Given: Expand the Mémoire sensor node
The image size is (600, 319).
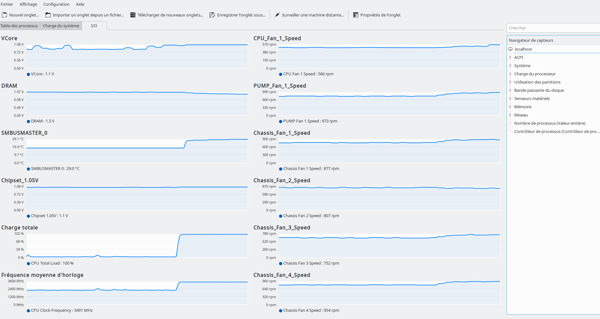Looking at the screenshot, I should click(510, 107).
